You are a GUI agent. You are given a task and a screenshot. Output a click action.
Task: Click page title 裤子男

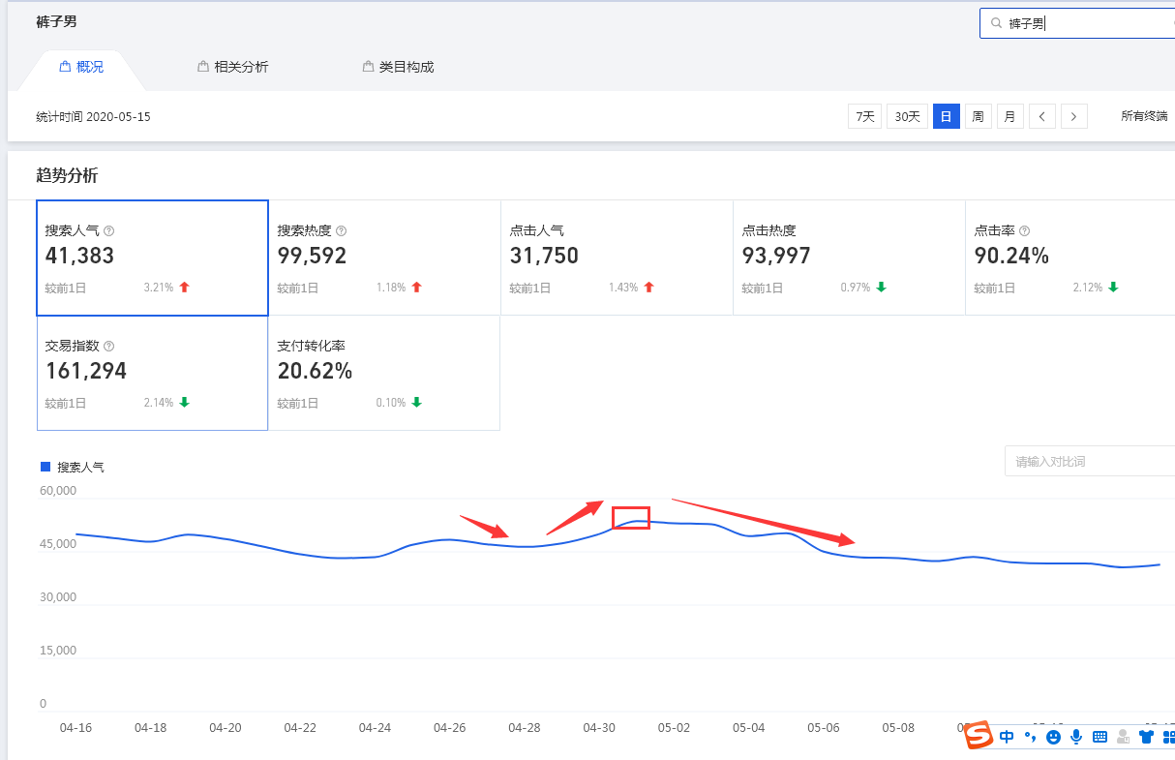[56, 21]
